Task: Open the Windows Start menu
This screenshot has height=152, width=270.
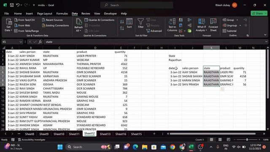Action: (x=60, y=147)
